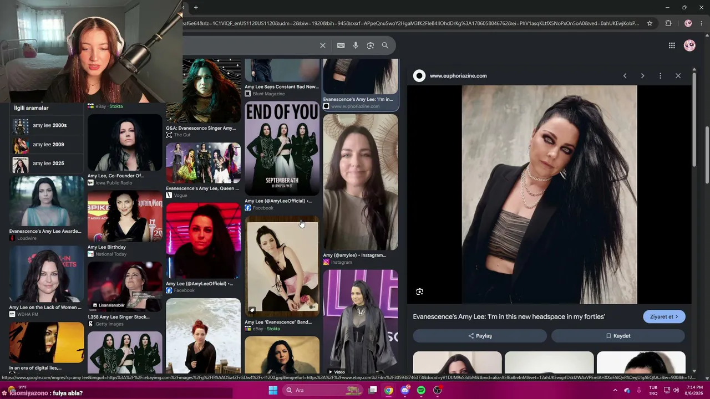Open the Amy Lee Birthday thumbnail
Viewport: 710px width, 399px height.
[x=125, y=217]
